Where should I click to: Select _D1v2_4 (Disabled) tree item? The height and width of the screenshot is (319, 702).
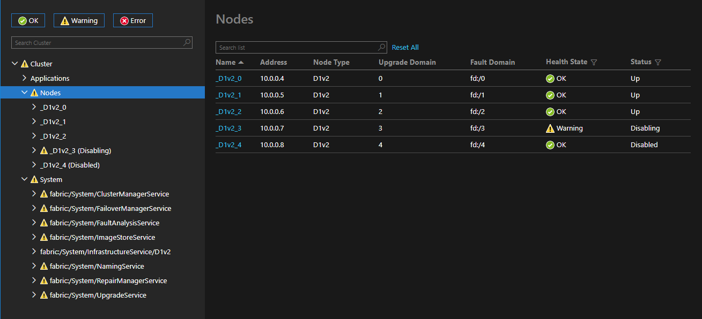click(x=70, y=165)
